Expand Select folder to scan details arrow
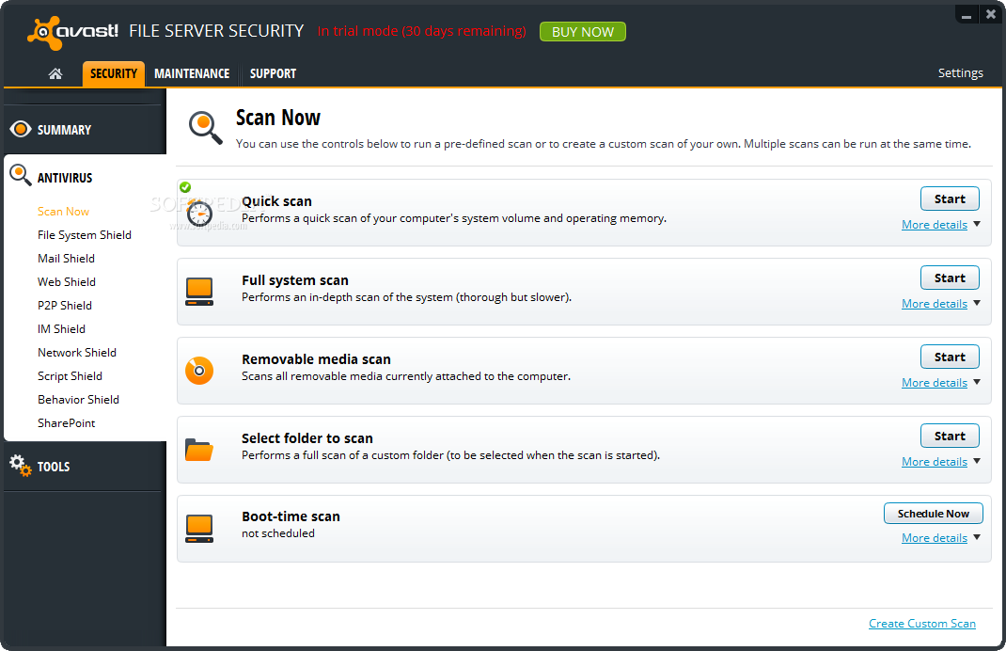The height and width of the screenshot is (651, 1006). click(977, 461)
